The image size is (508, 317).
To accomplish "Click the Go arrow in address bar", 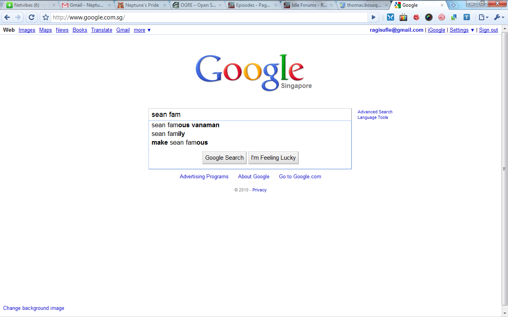I will point(373,17).
